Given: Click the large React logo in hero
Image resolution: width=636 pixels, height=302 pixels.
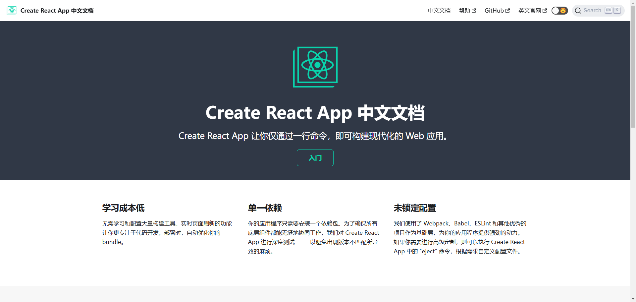Looking at the screenshot, I should point(315,67).
